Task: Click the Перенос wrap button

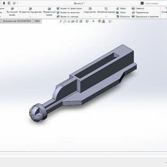Action: [138, 9]
